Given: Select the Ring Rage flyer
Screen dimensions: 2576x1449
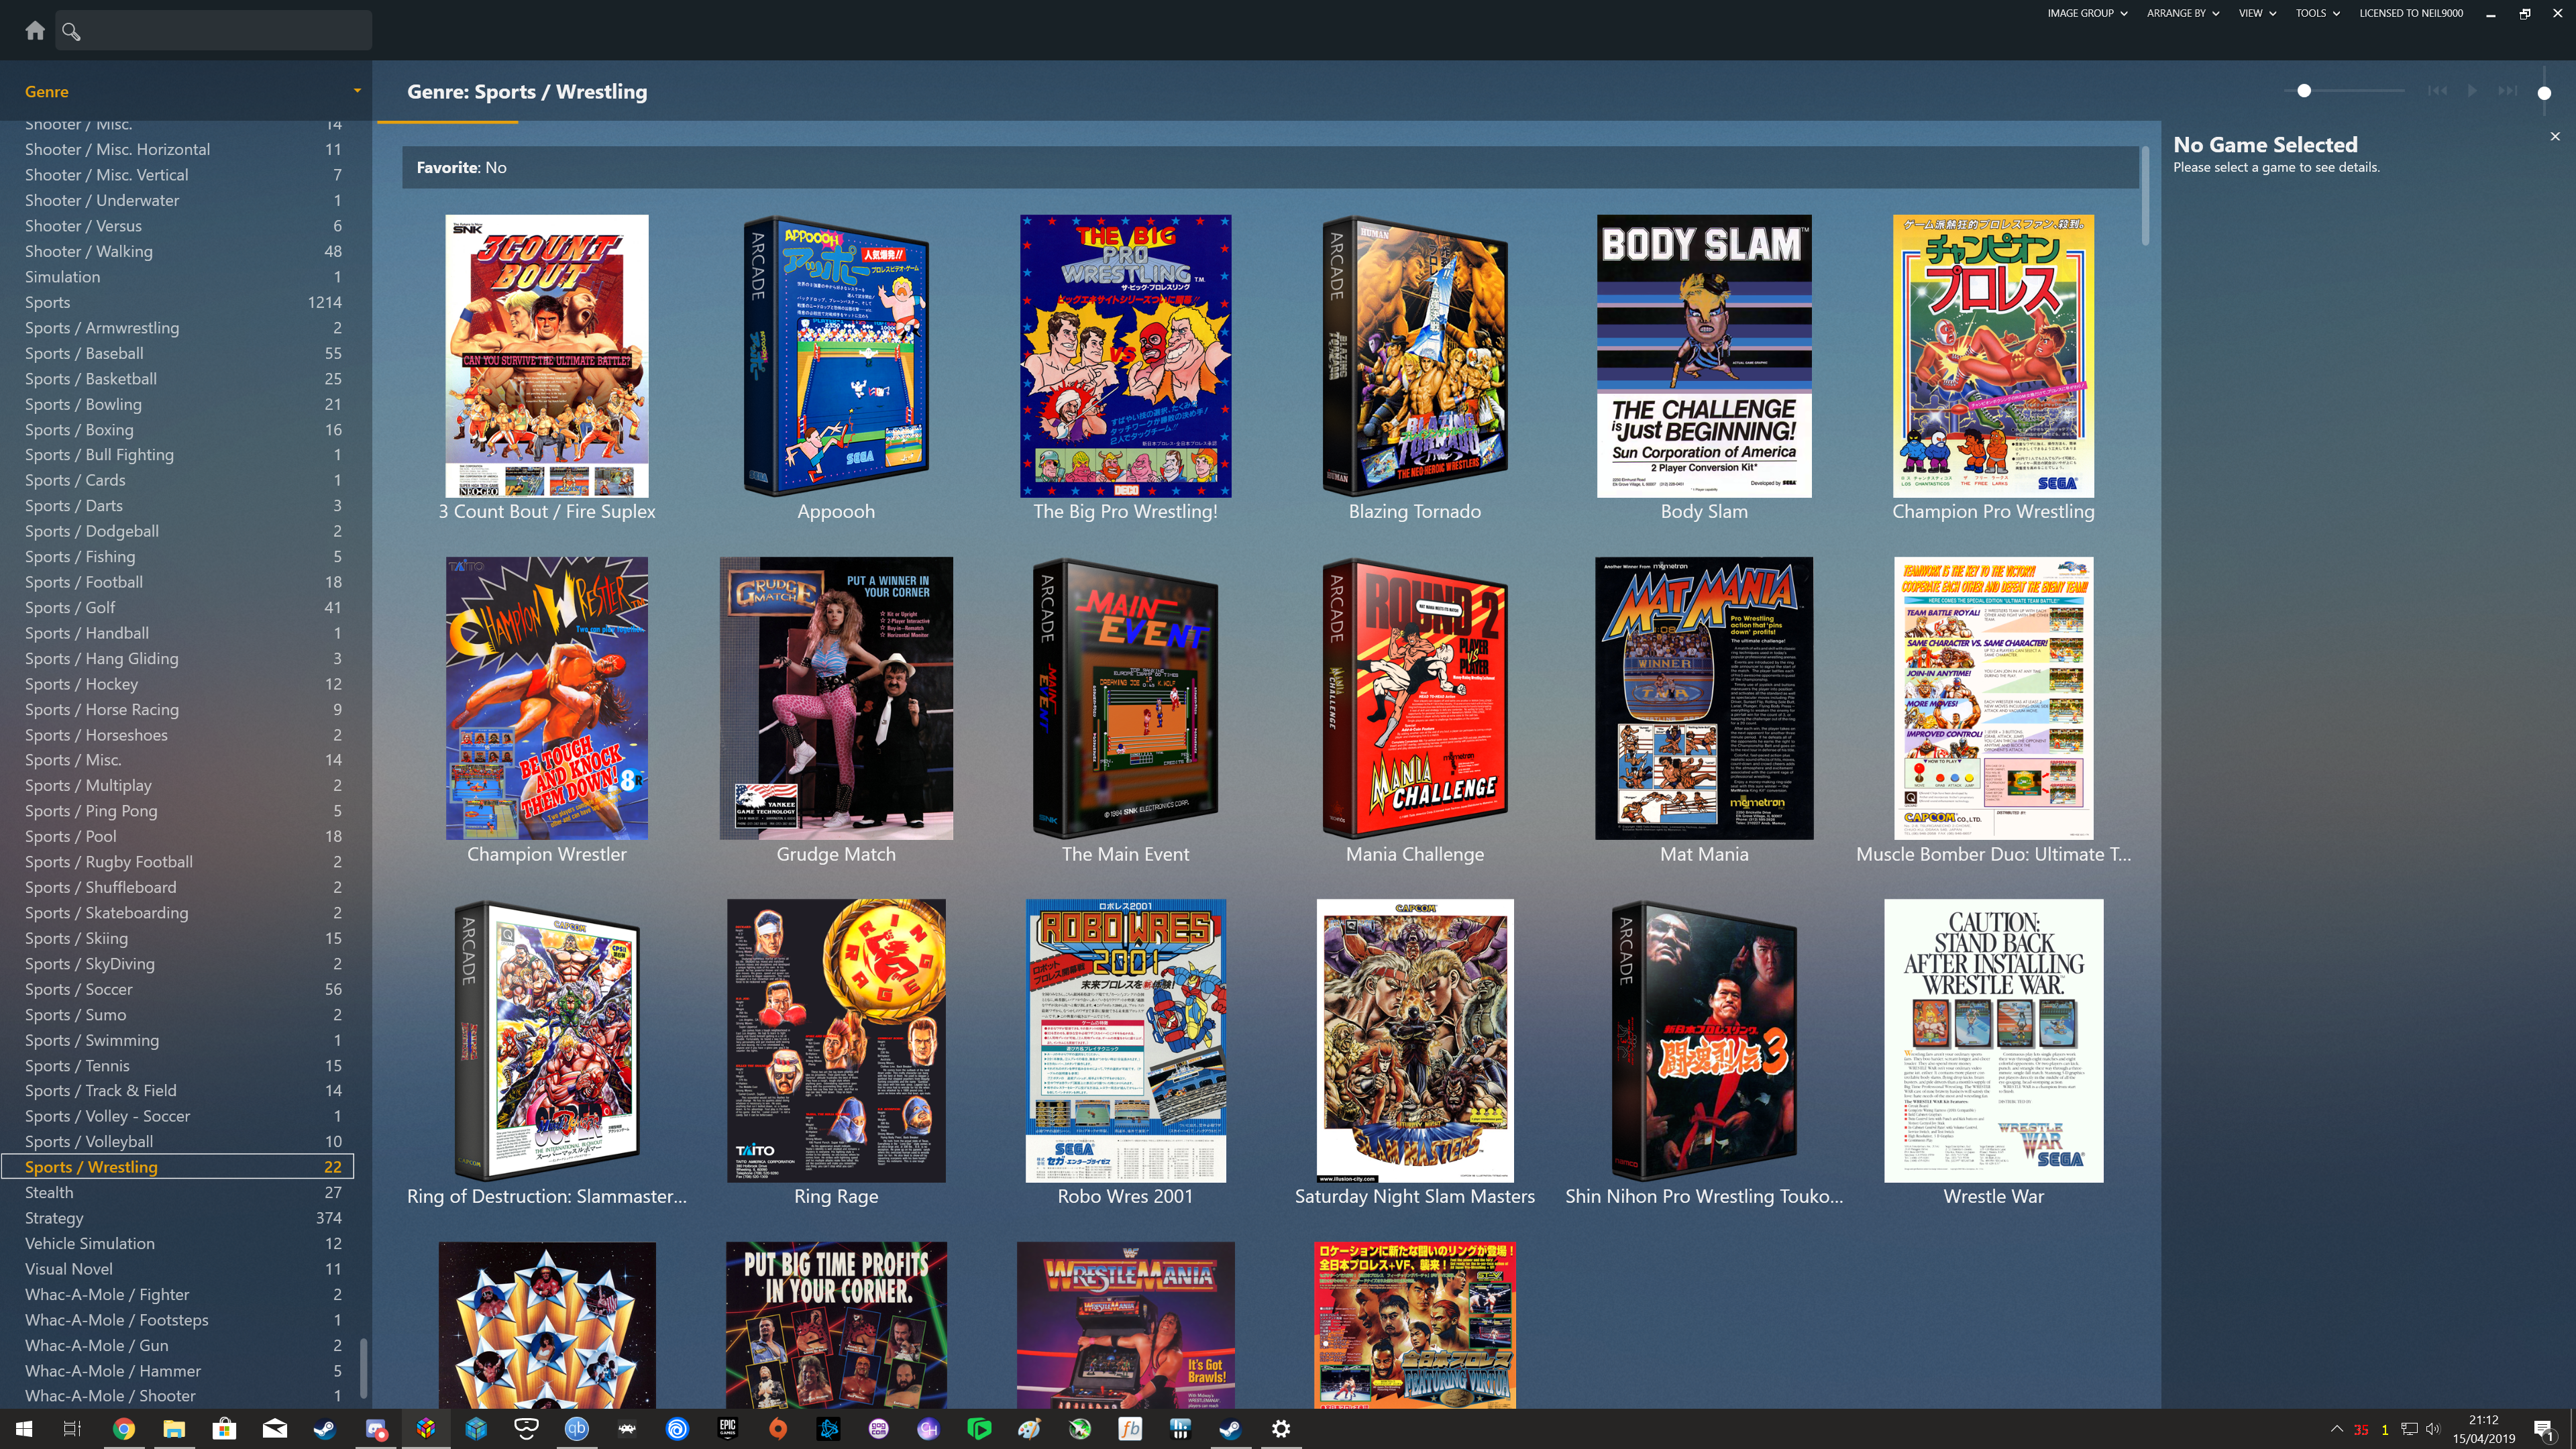Looking at the screenshot, I should [x=836, y=1040].
